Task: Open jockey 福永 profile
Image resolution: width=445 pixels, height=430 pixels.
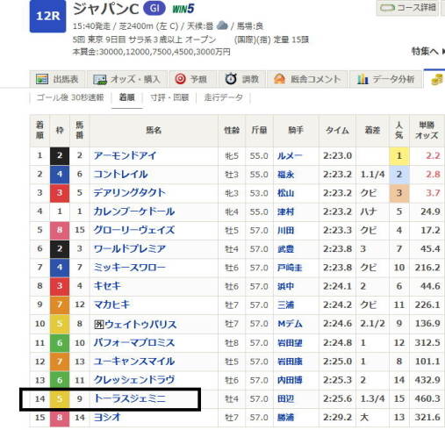Action: pyautogui.click(x=285, y=175)
